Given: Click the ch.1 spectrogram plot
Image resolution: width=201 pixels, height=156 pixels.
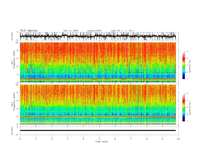Looking at the screenshot, I should (98, 62).
